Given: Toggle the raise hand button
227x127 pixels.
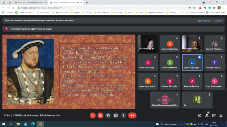Looking at the screenshot, I should point(108,115).
